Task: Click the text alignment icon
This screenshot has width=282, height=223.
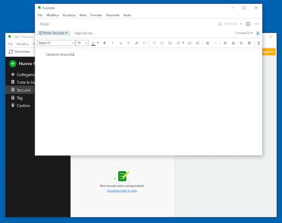Action: click(x=178, y=43)
